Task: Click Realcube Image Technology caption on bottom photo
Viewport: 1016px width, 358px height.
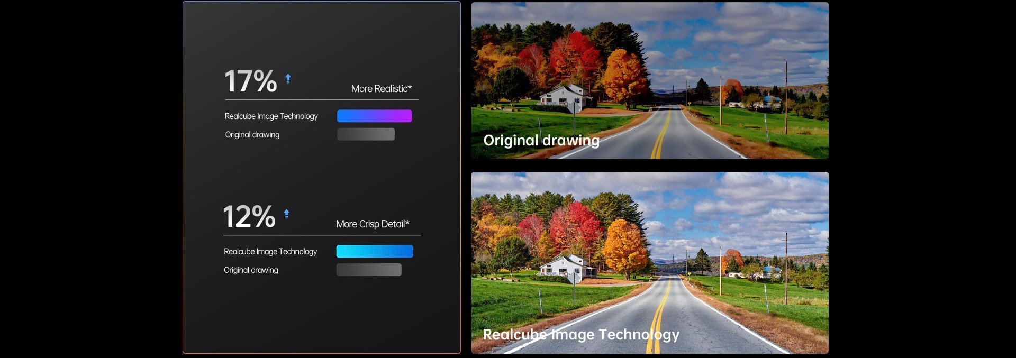Action: click(x=580, y=335)
